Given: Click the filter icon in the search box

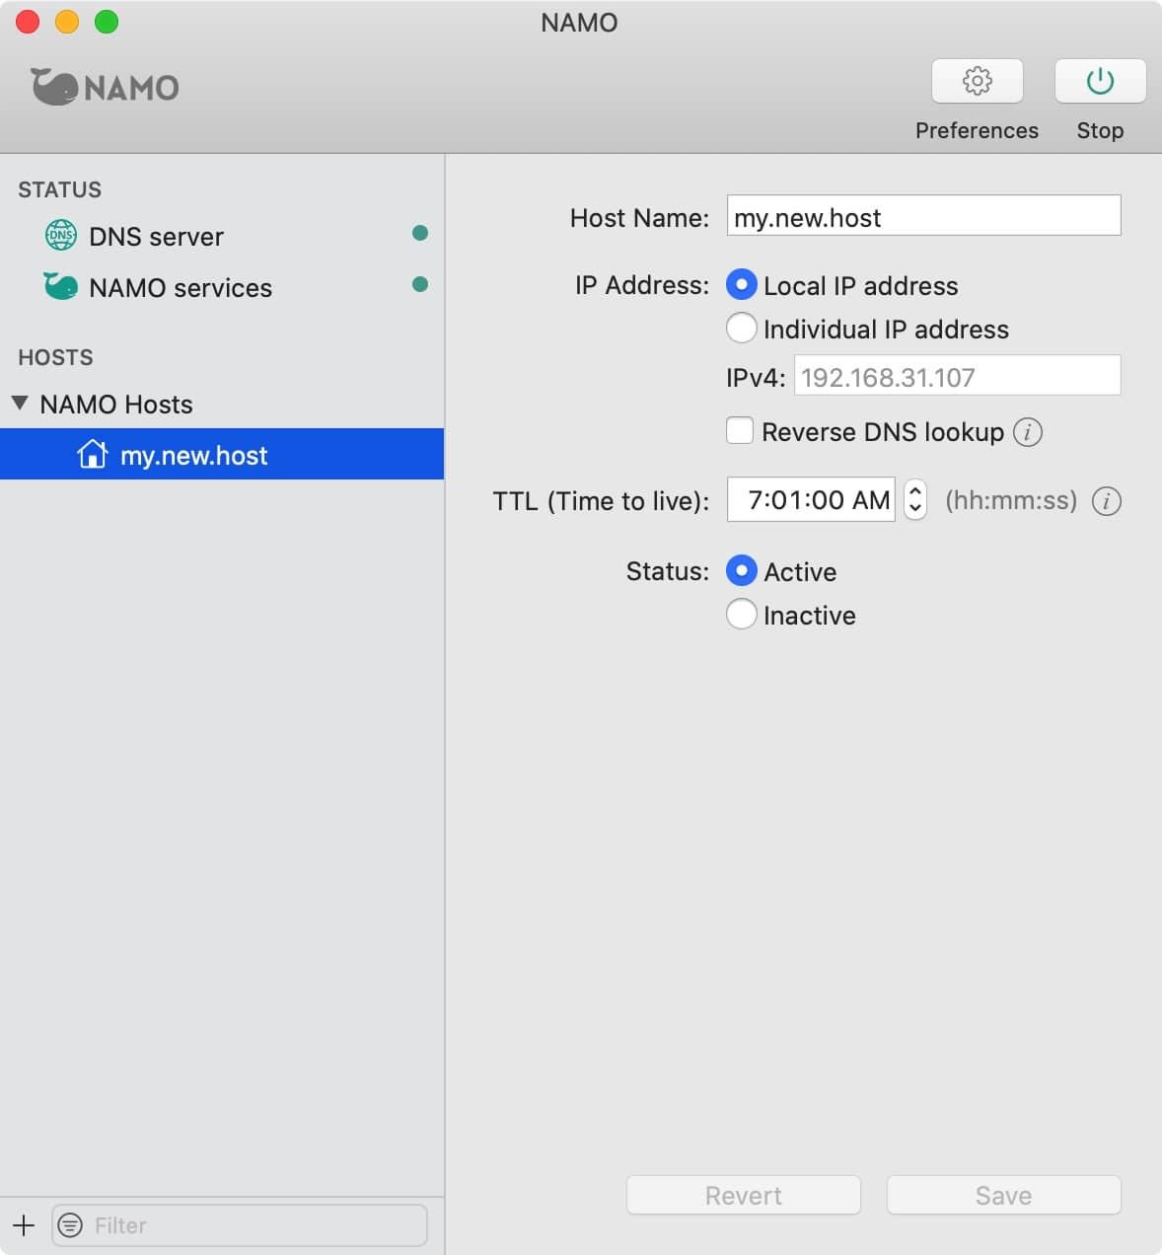Looking at the screenshot, I should 71,1225.
